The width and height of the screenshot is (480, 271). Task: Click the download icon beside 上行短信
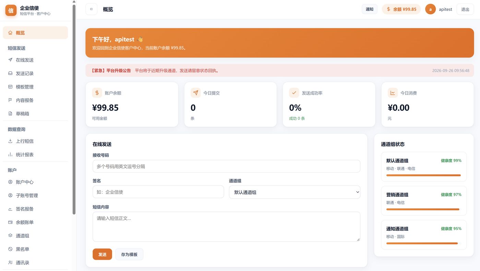[10, 141]
